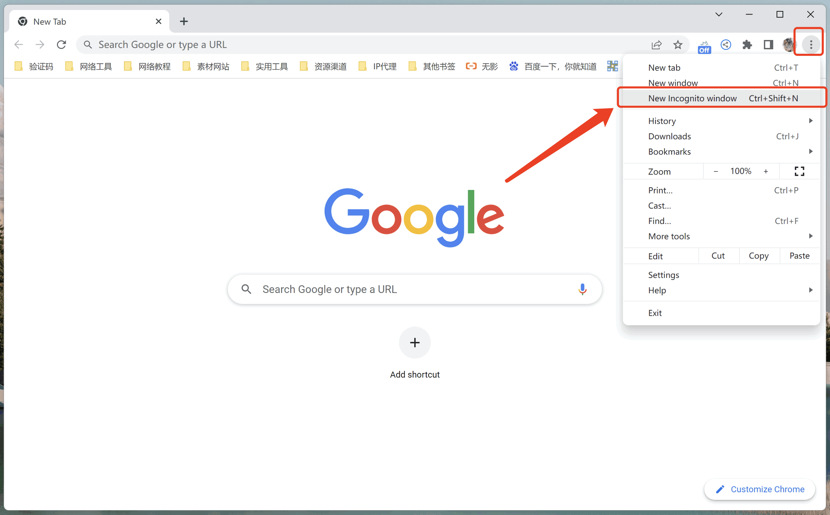Increase zoom with the plus control
The height and width of the screenshot is (515, 830).
tap(766, 171)
